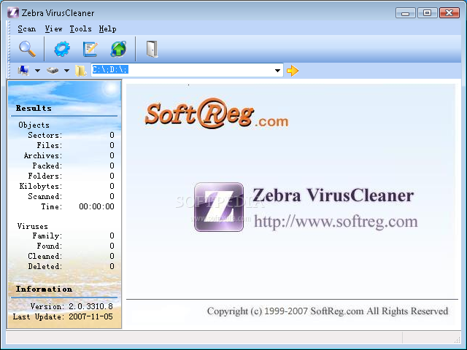Close the Zebra VirusCleaner window

pyautogui.click(x=449, y=13)
